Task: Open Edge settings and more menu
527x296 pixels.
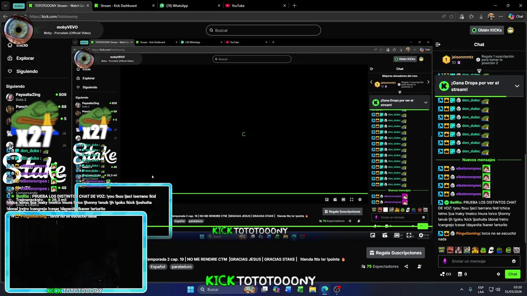Action: pos(501,16)
